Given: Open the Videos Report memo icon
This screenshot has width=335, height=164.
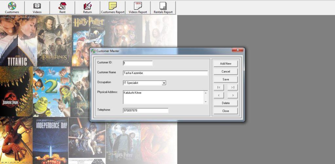Looking at the screenshot, I should 138,8.
